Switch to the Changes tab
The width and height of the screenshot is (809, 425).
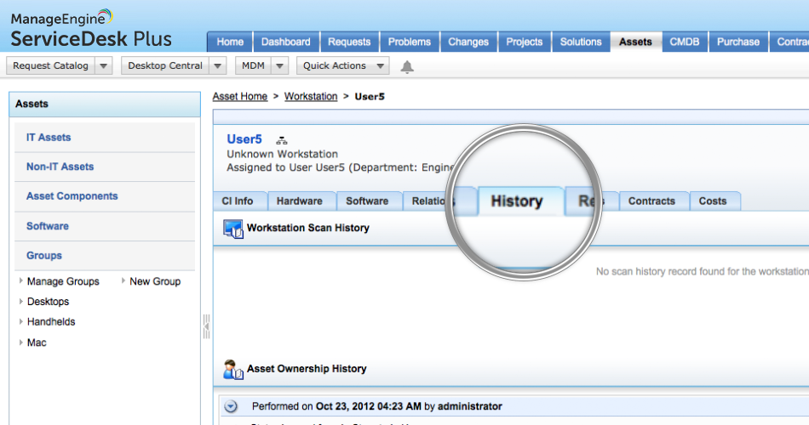click(x=468, y=42)
